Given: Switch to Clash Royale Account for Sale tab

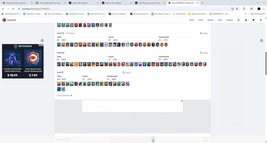Looking at the screenshot, I should point(150,3).
